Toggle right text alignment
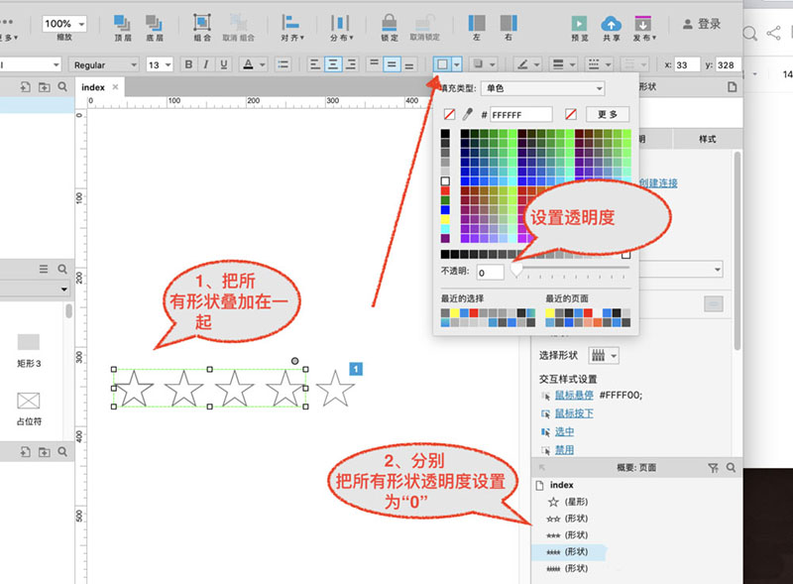 click(351, 64)
